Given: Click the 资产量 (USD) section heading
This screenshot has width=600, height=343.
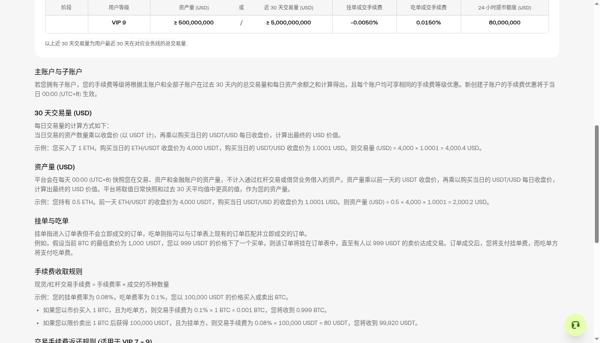Looking at the screenshot, I should point(55,167).
